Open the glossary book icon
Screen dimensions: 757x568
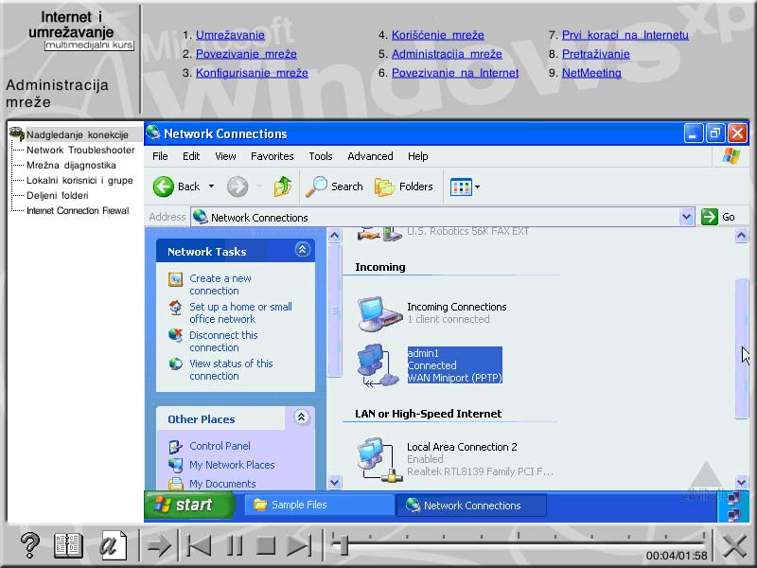[x=66, y=544]
